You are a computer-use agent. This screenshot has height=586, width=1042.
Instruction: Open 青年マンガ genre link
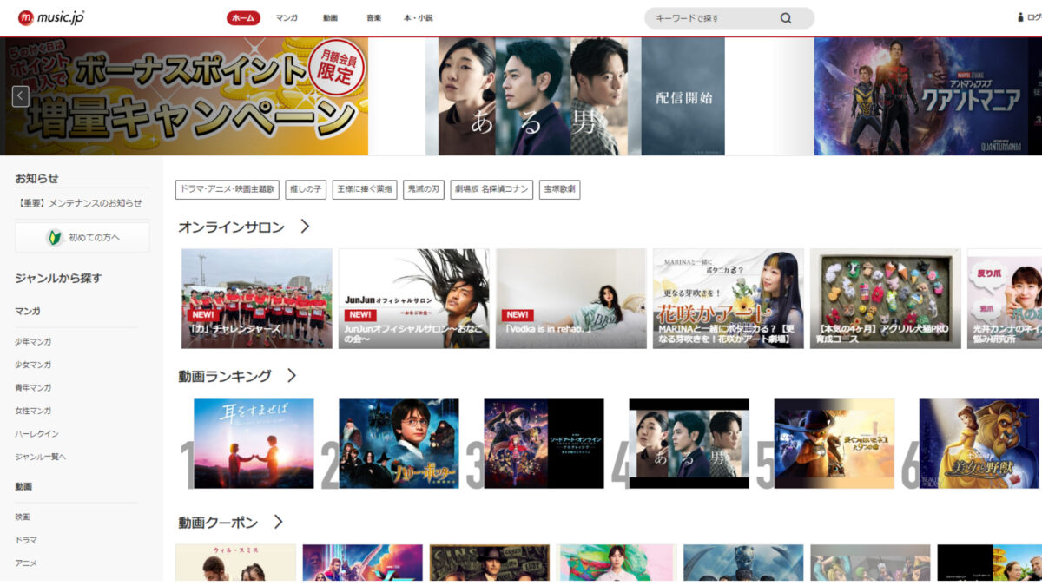33,388
